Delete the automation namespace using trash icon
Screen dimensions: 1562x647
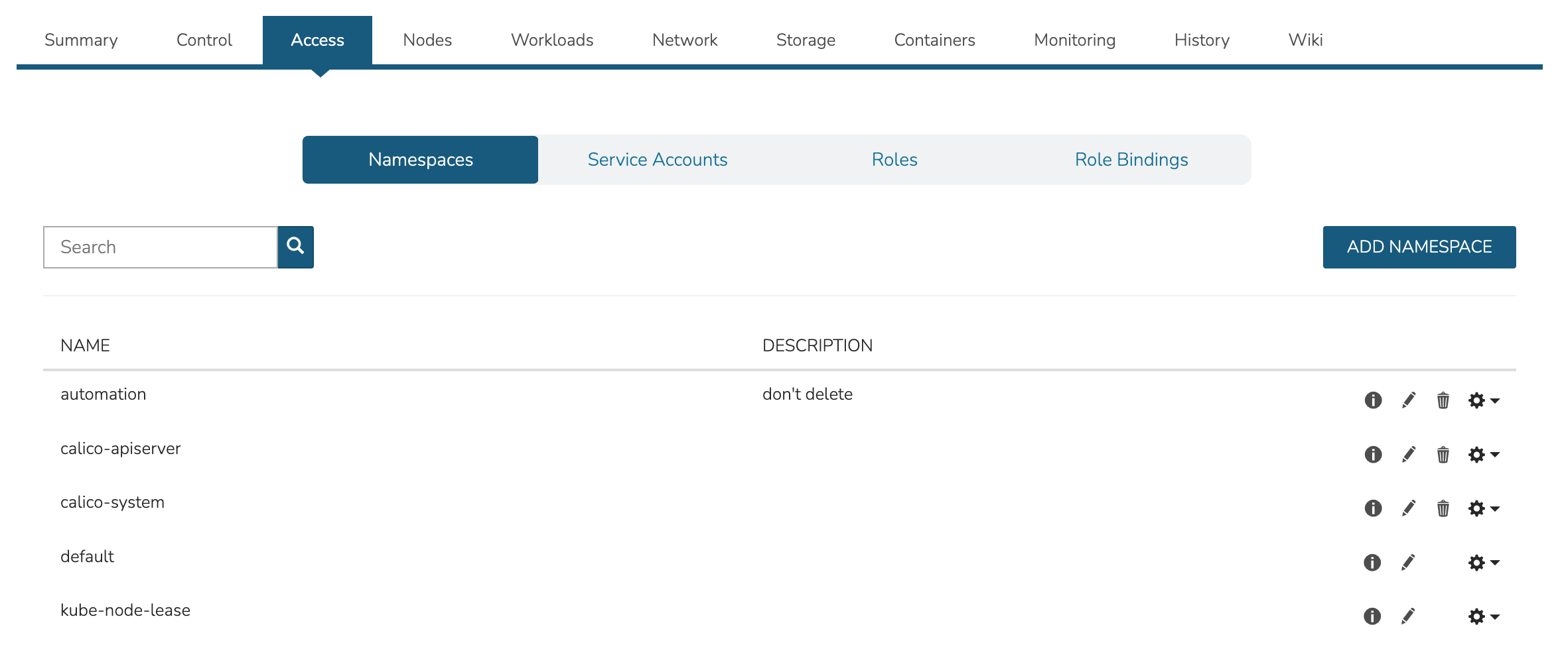[1443, 400]
